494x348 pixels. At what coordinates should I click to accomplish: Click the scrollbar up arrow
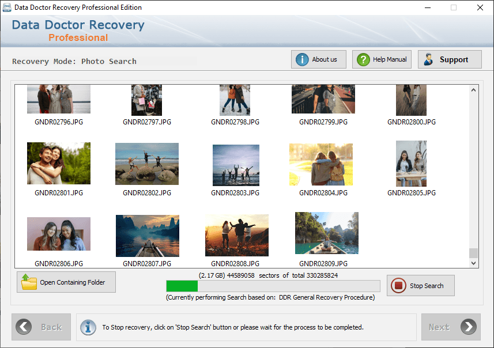coord(473,90)
